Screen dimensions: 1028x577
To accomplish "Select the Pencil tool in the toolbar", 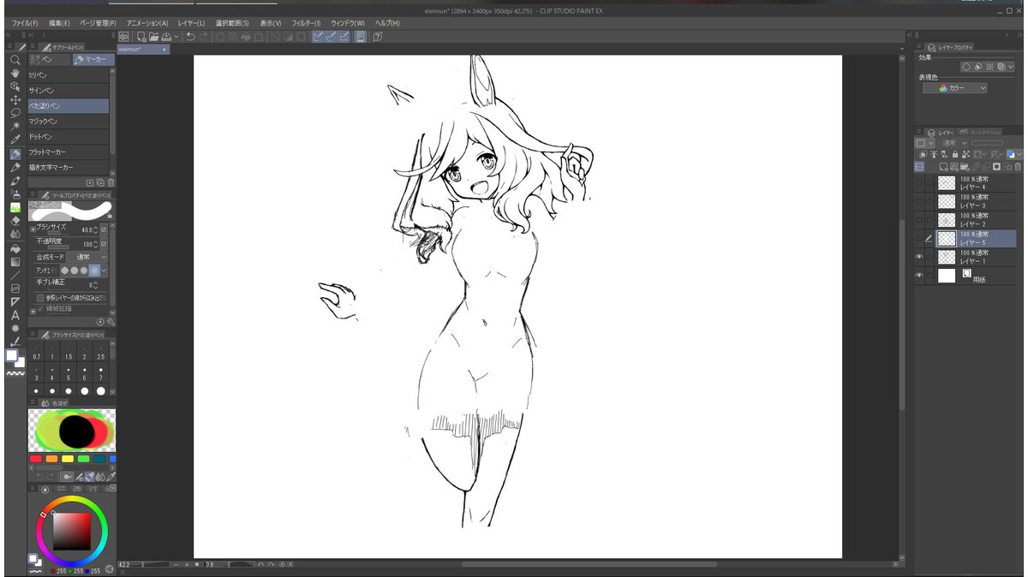I will point(15,167).
